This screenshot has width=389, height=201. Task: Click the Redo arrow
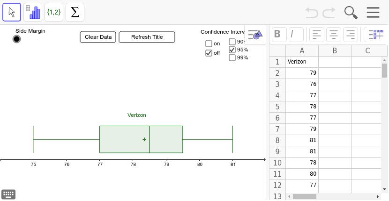click(x=329, y=12)
